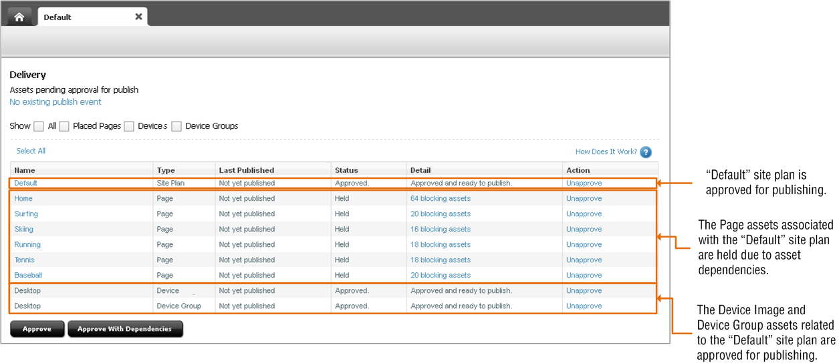This screenshot has width=839, height=363.
Task: Close the Default tab
Action: tap(138, 17)
